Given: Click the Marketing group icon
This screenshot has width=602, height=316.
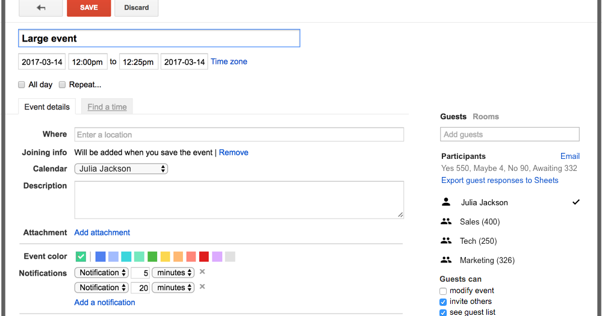Looking at the screenshot, I should [x=445, y=260].
